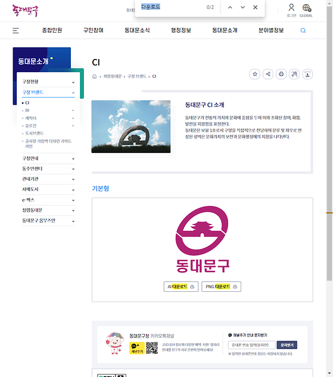Click the 동대문구 logo in header
333x377 pixels.
click(25, 10)
